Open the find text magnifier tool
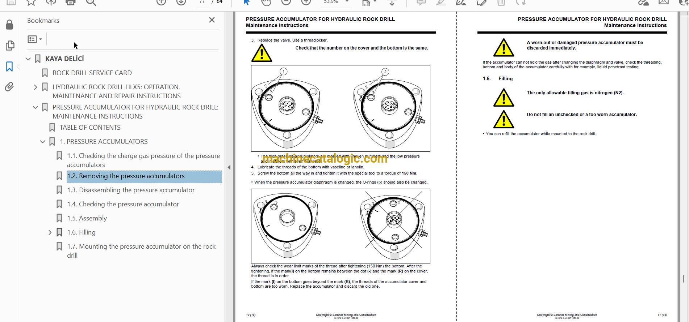Image resolution: width=689 pixels, height=322 pixels. pyautogui.click(x=91, y=2)
